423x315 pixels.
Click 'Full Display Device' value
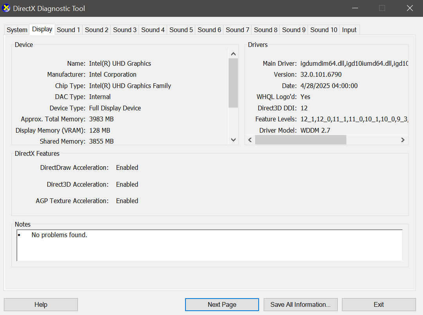click(115, 108)
